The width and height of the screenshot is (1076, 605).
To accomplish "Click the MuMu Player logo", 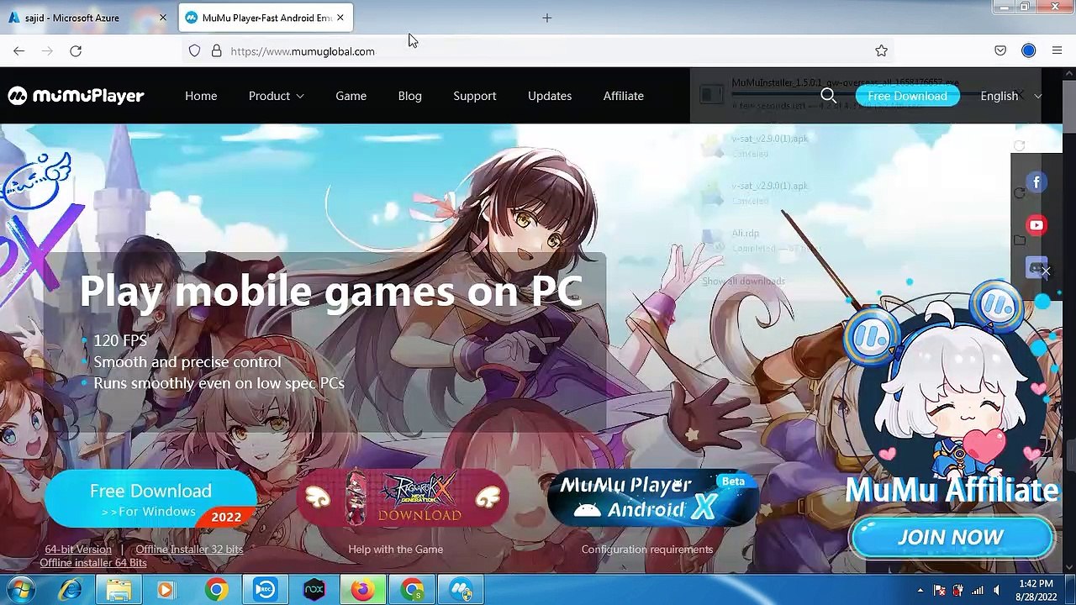I will 76,96.
